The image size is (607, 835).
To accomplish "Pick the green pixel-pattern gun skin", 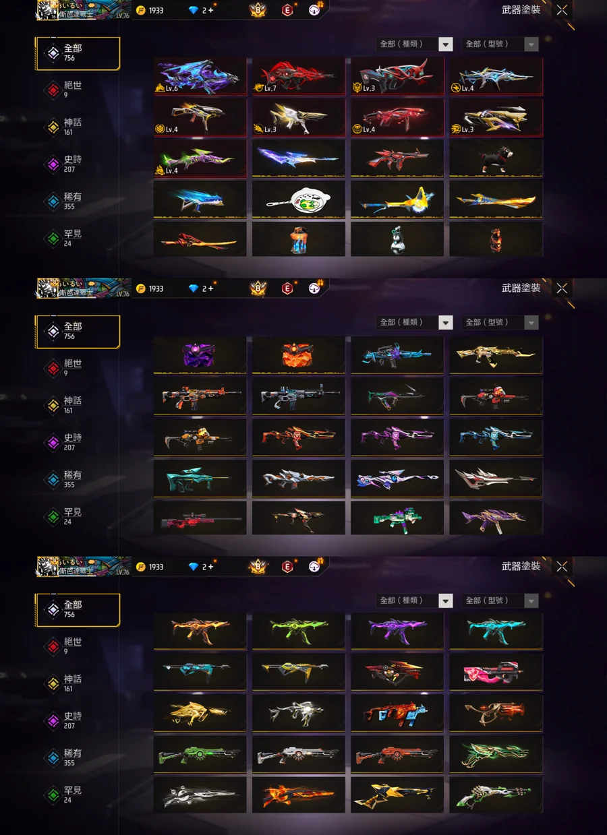I will pyautogui.click(x=397, y=518).
